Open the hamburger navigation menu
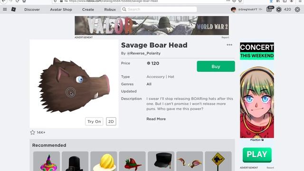This screenshot has width=304, height=171. [5, 9]
